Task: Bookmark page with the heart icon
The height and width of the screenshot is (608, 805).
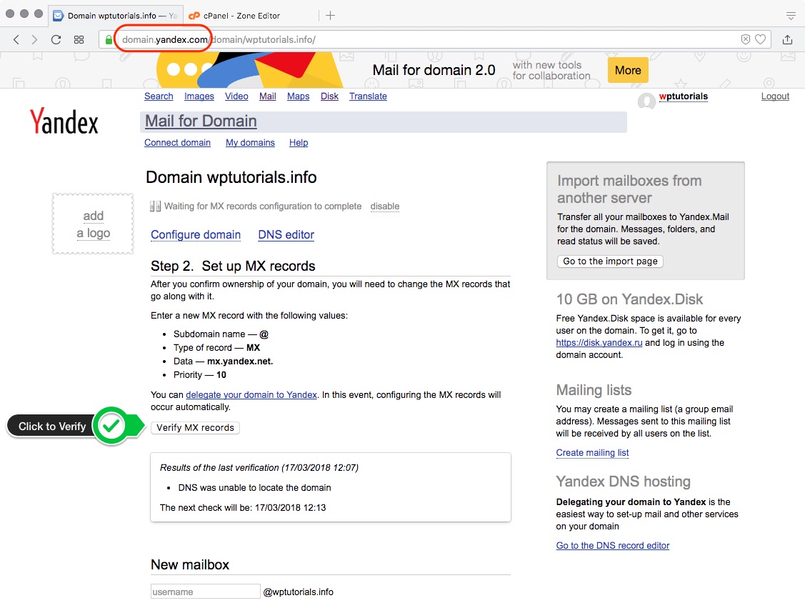Action: pos(760,39)
